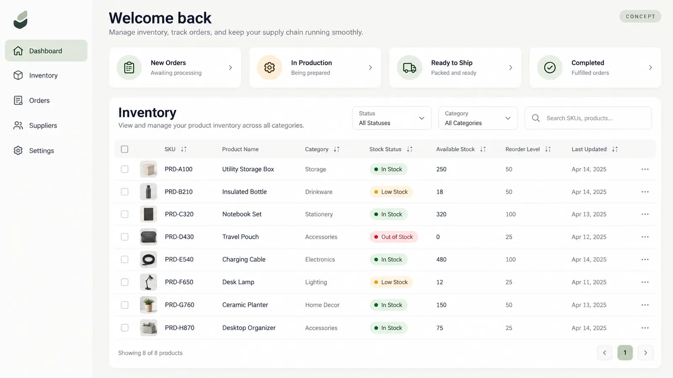Expand the Ready to Ship card chevron
The width and height of the screenshot is (673, 378).
pyautogui.click(x=511, y=68)
